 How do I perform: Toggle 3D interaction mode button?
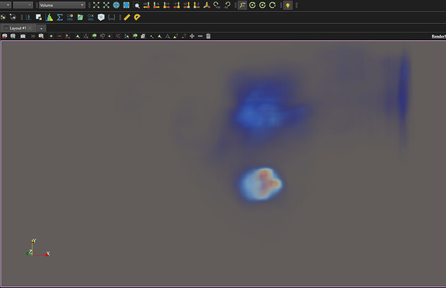tap(33, 36)
